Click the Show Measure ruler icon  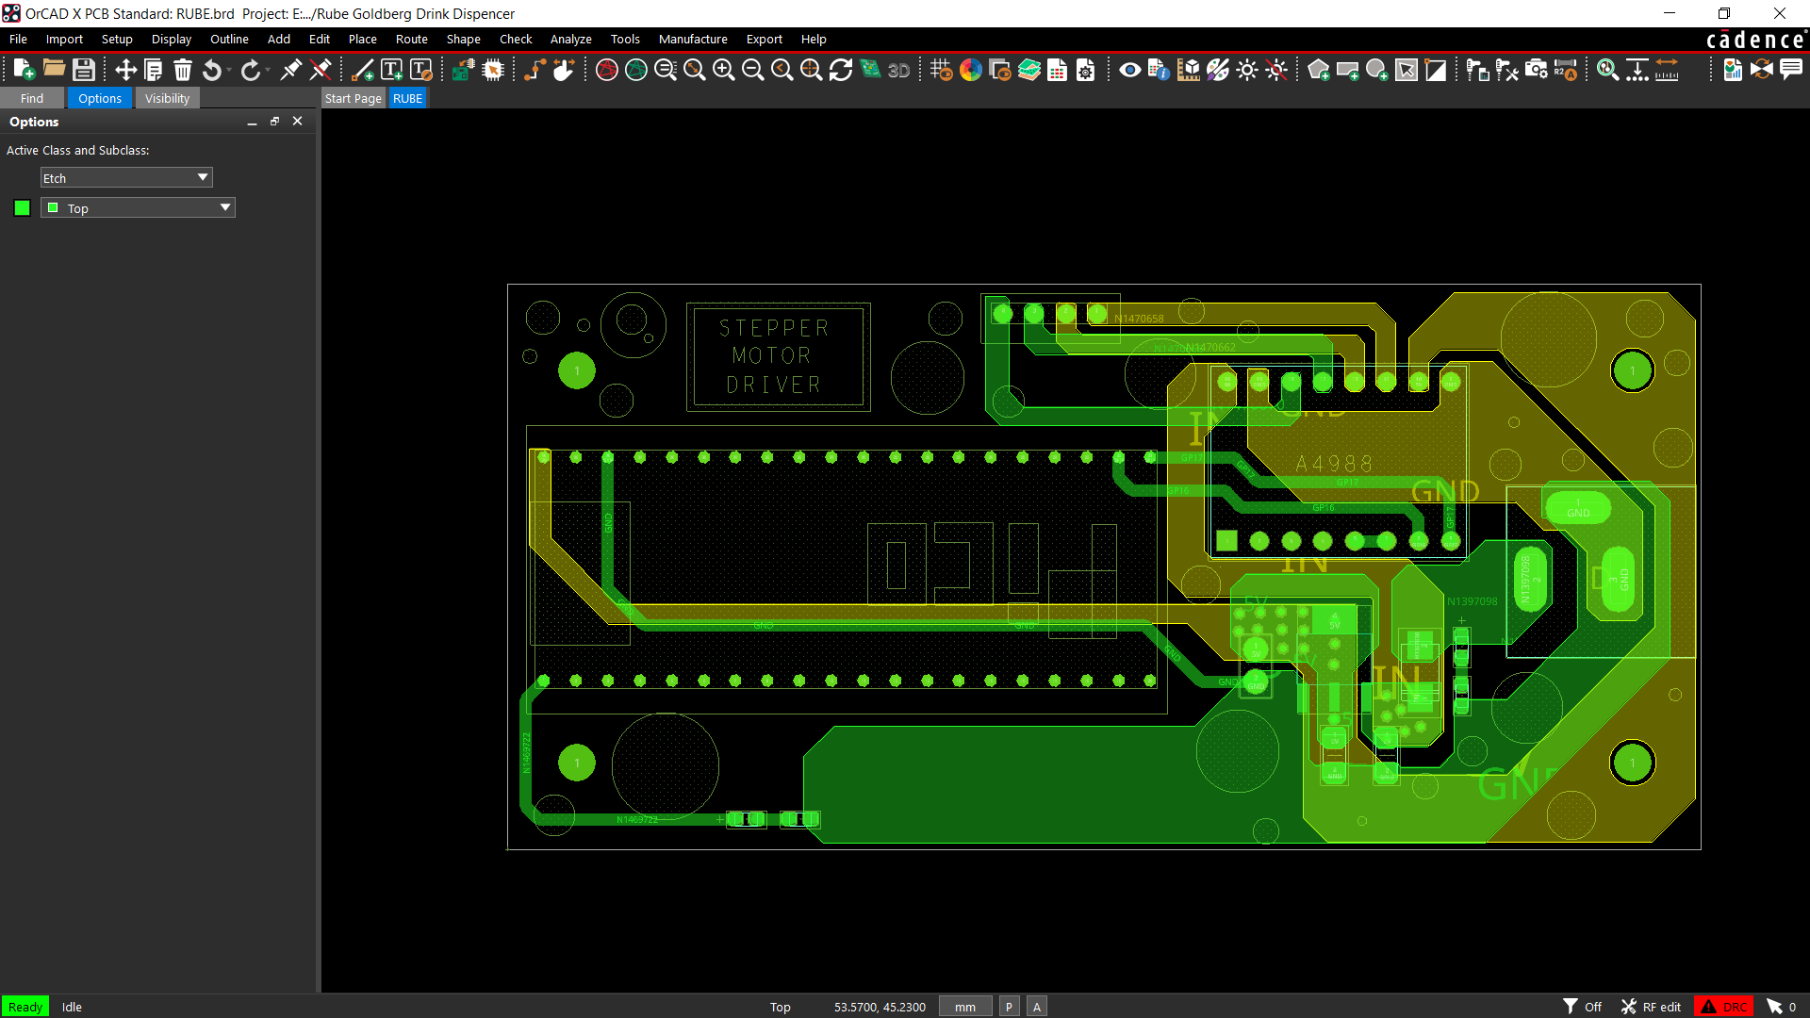click(1189, 70)
